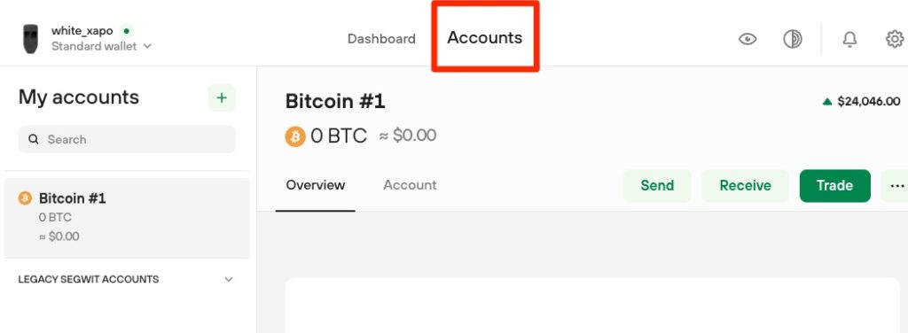The height and width of the screenshot is (333, 908).
Task: Open more options ellipsis menu
Action: click(x=896, y=186)
